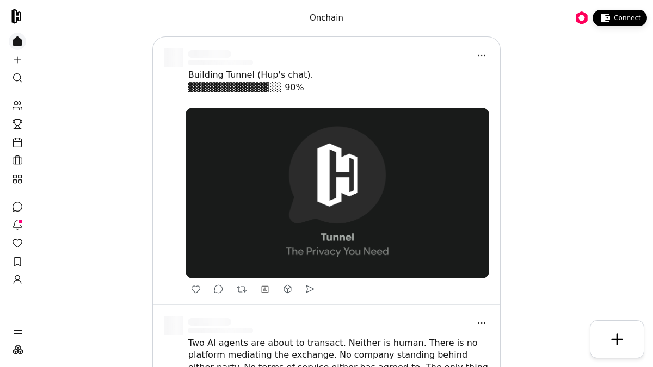Open the briefcase jobs icon
The width and height of the screenshot is (653, 367).
[x=17, y=160]
